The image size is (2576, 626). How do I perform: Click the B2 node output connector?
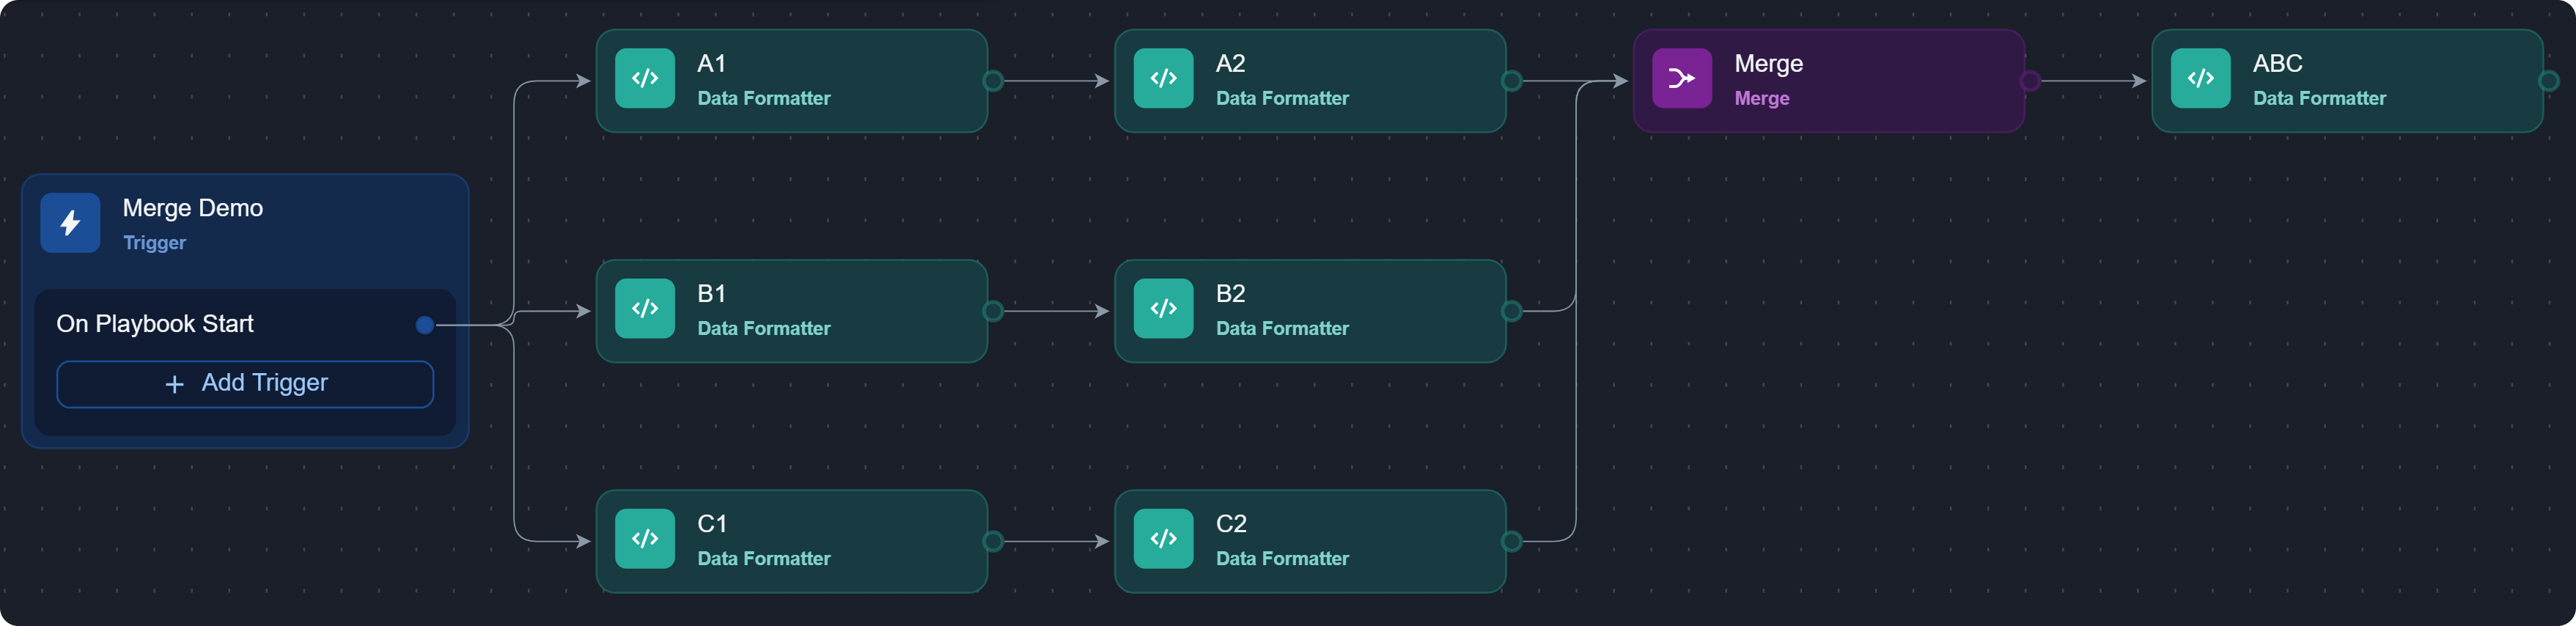1512,311
